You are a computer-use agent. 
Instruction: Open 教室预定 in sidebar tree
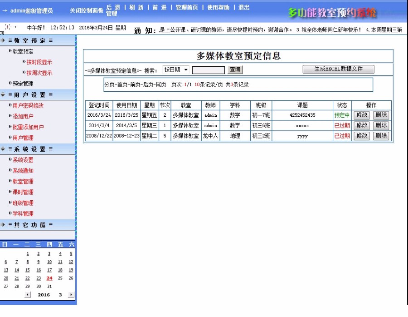coord(23,52)
